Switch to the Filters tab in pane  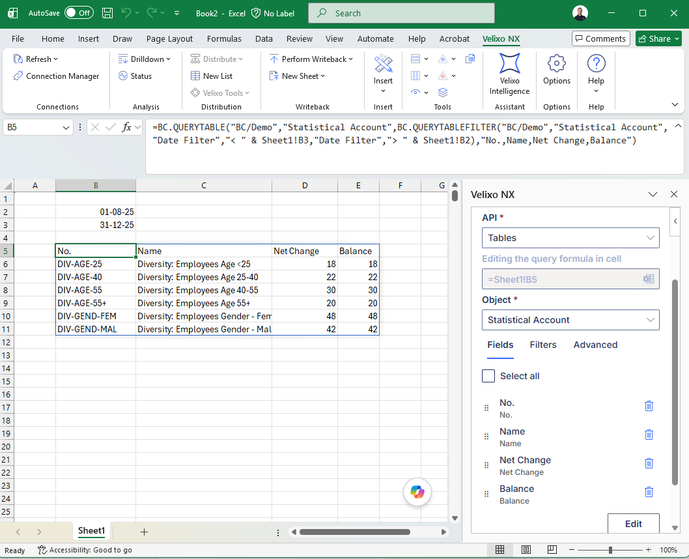point(543,345)
